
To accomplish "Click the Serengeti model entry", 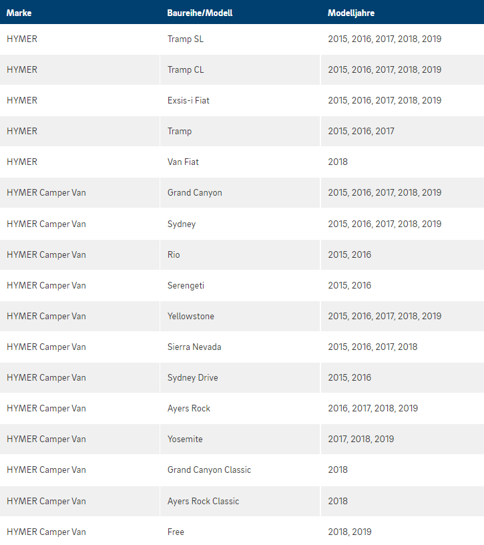I will [x=186, y=285].
